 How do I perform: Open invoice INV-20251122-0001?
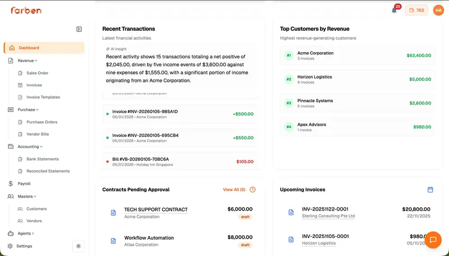(325, 209)
